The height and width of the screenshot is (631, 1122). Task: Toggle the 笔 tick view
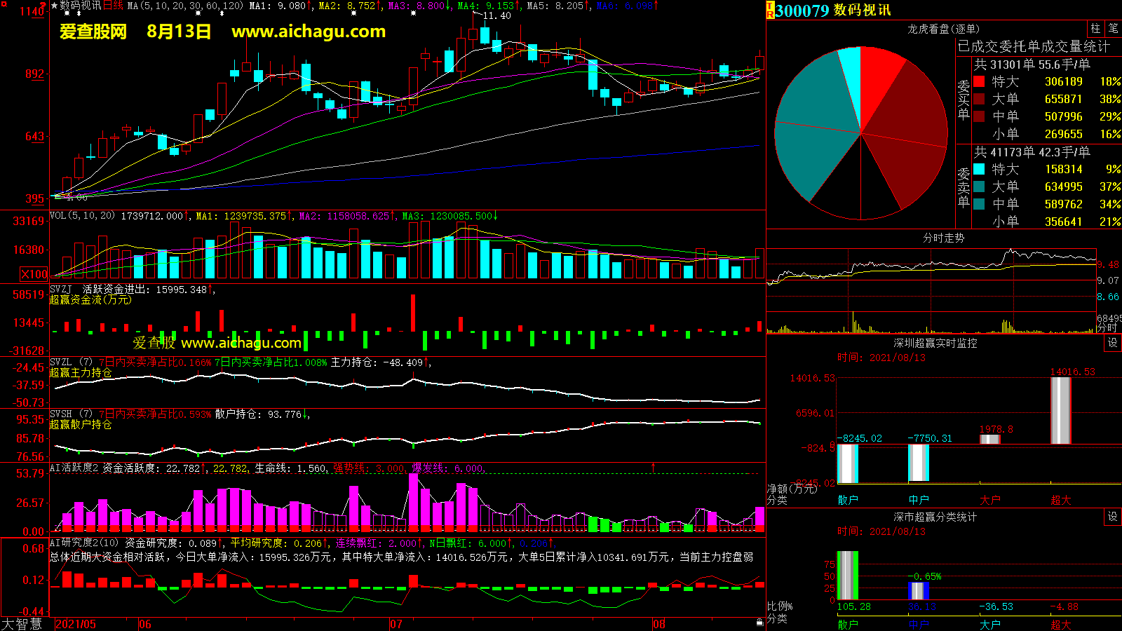pyautogui.click(x=1113, y=28)
